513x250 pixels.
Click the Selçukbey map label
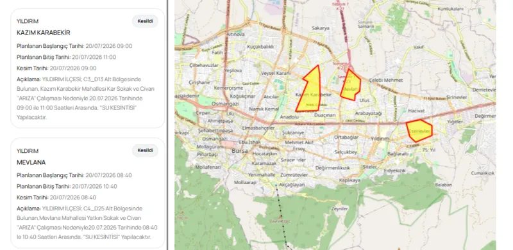point(346,152)
